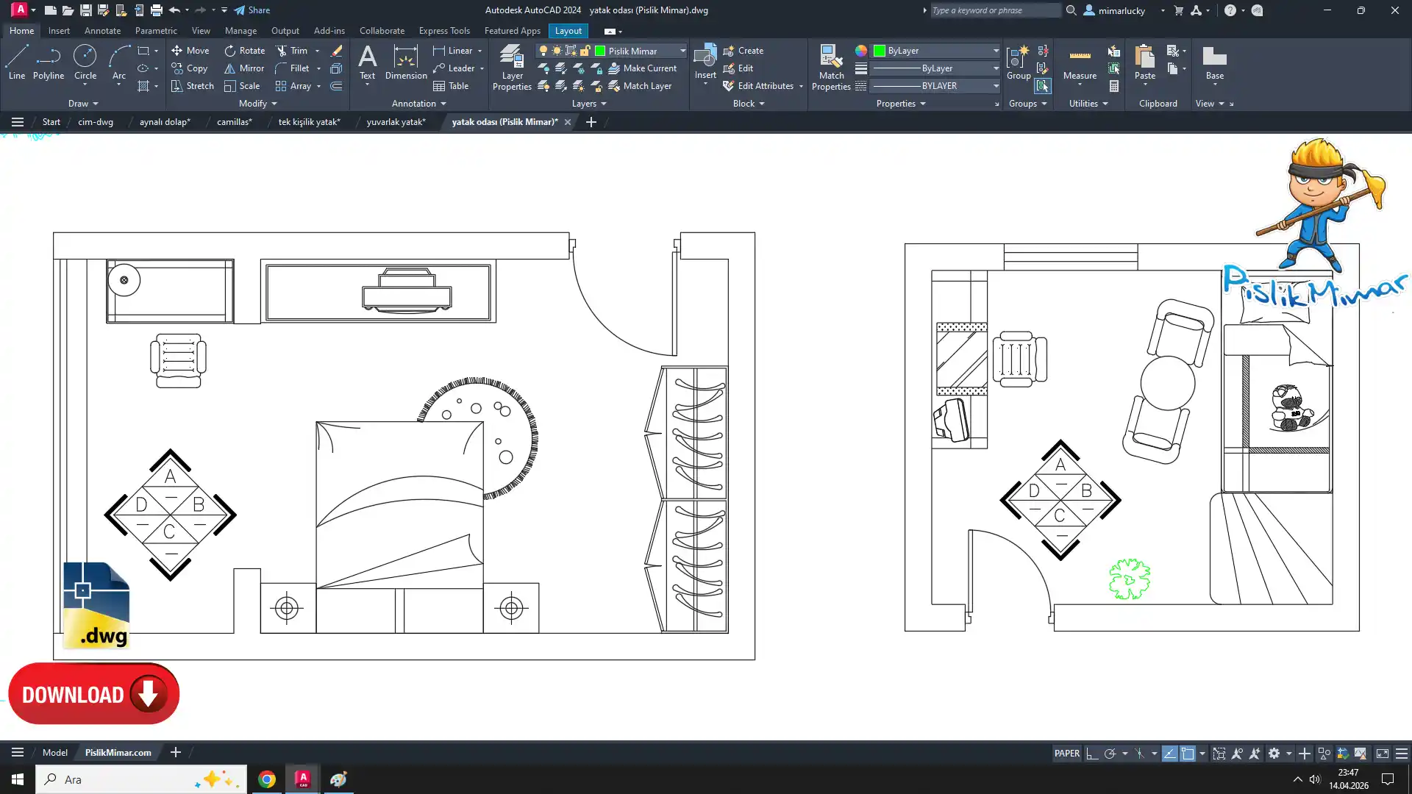The image size is (1412, 794).
Task: Click the Share button in title bar
Action: [252, 10]
